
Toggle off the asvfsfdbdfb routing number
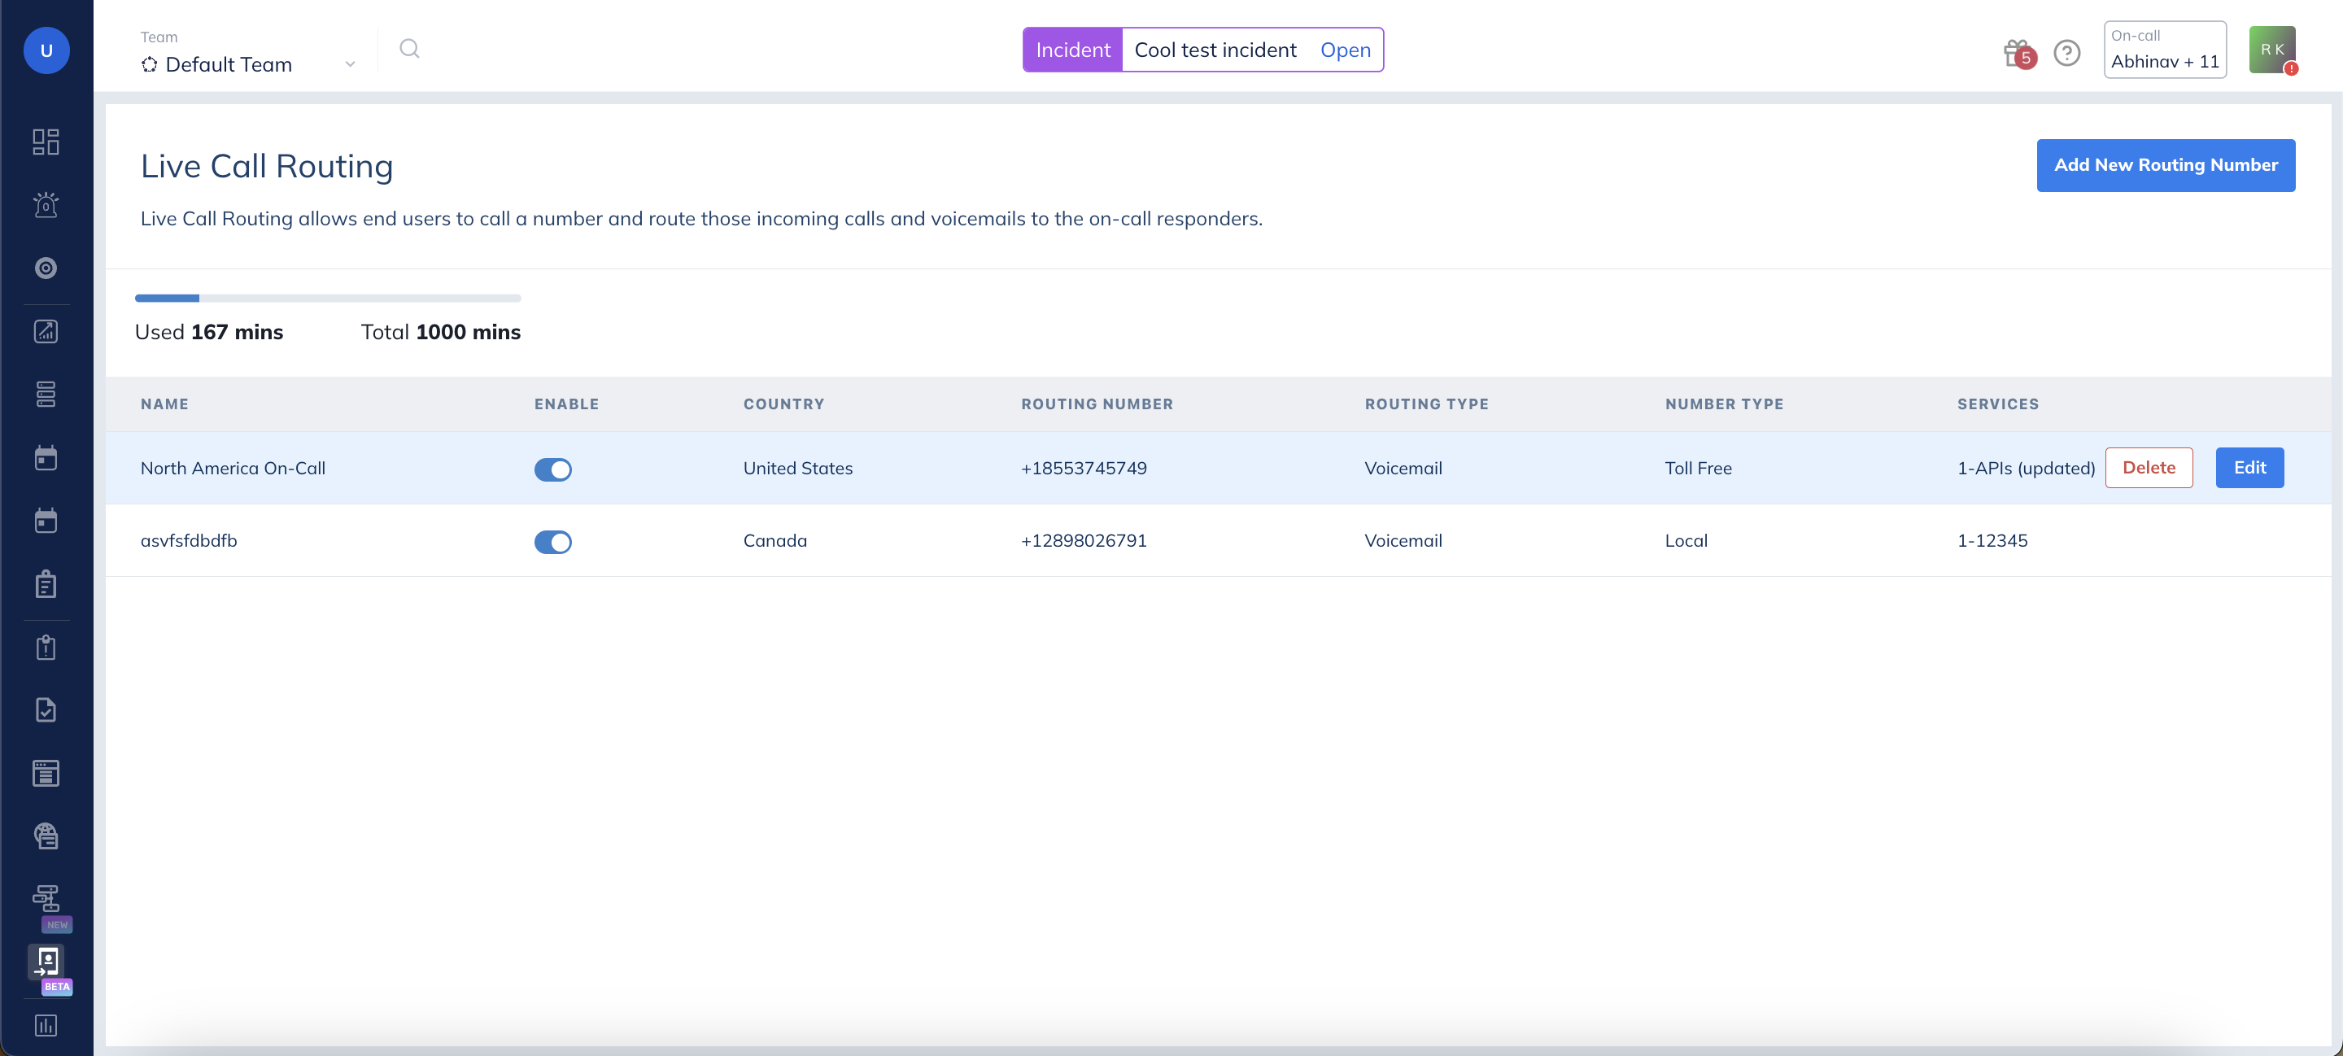point(552,542)
